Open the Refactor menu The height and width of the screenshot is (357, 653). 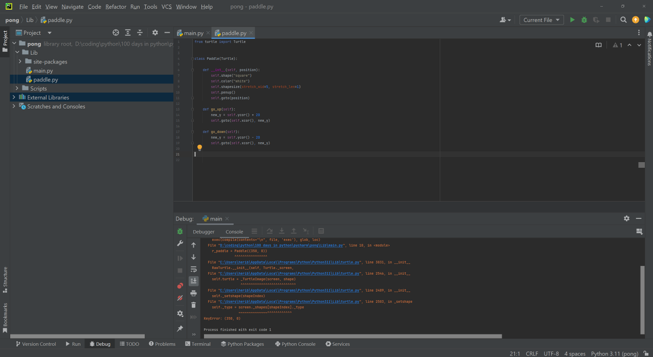(x=116, y=7)
